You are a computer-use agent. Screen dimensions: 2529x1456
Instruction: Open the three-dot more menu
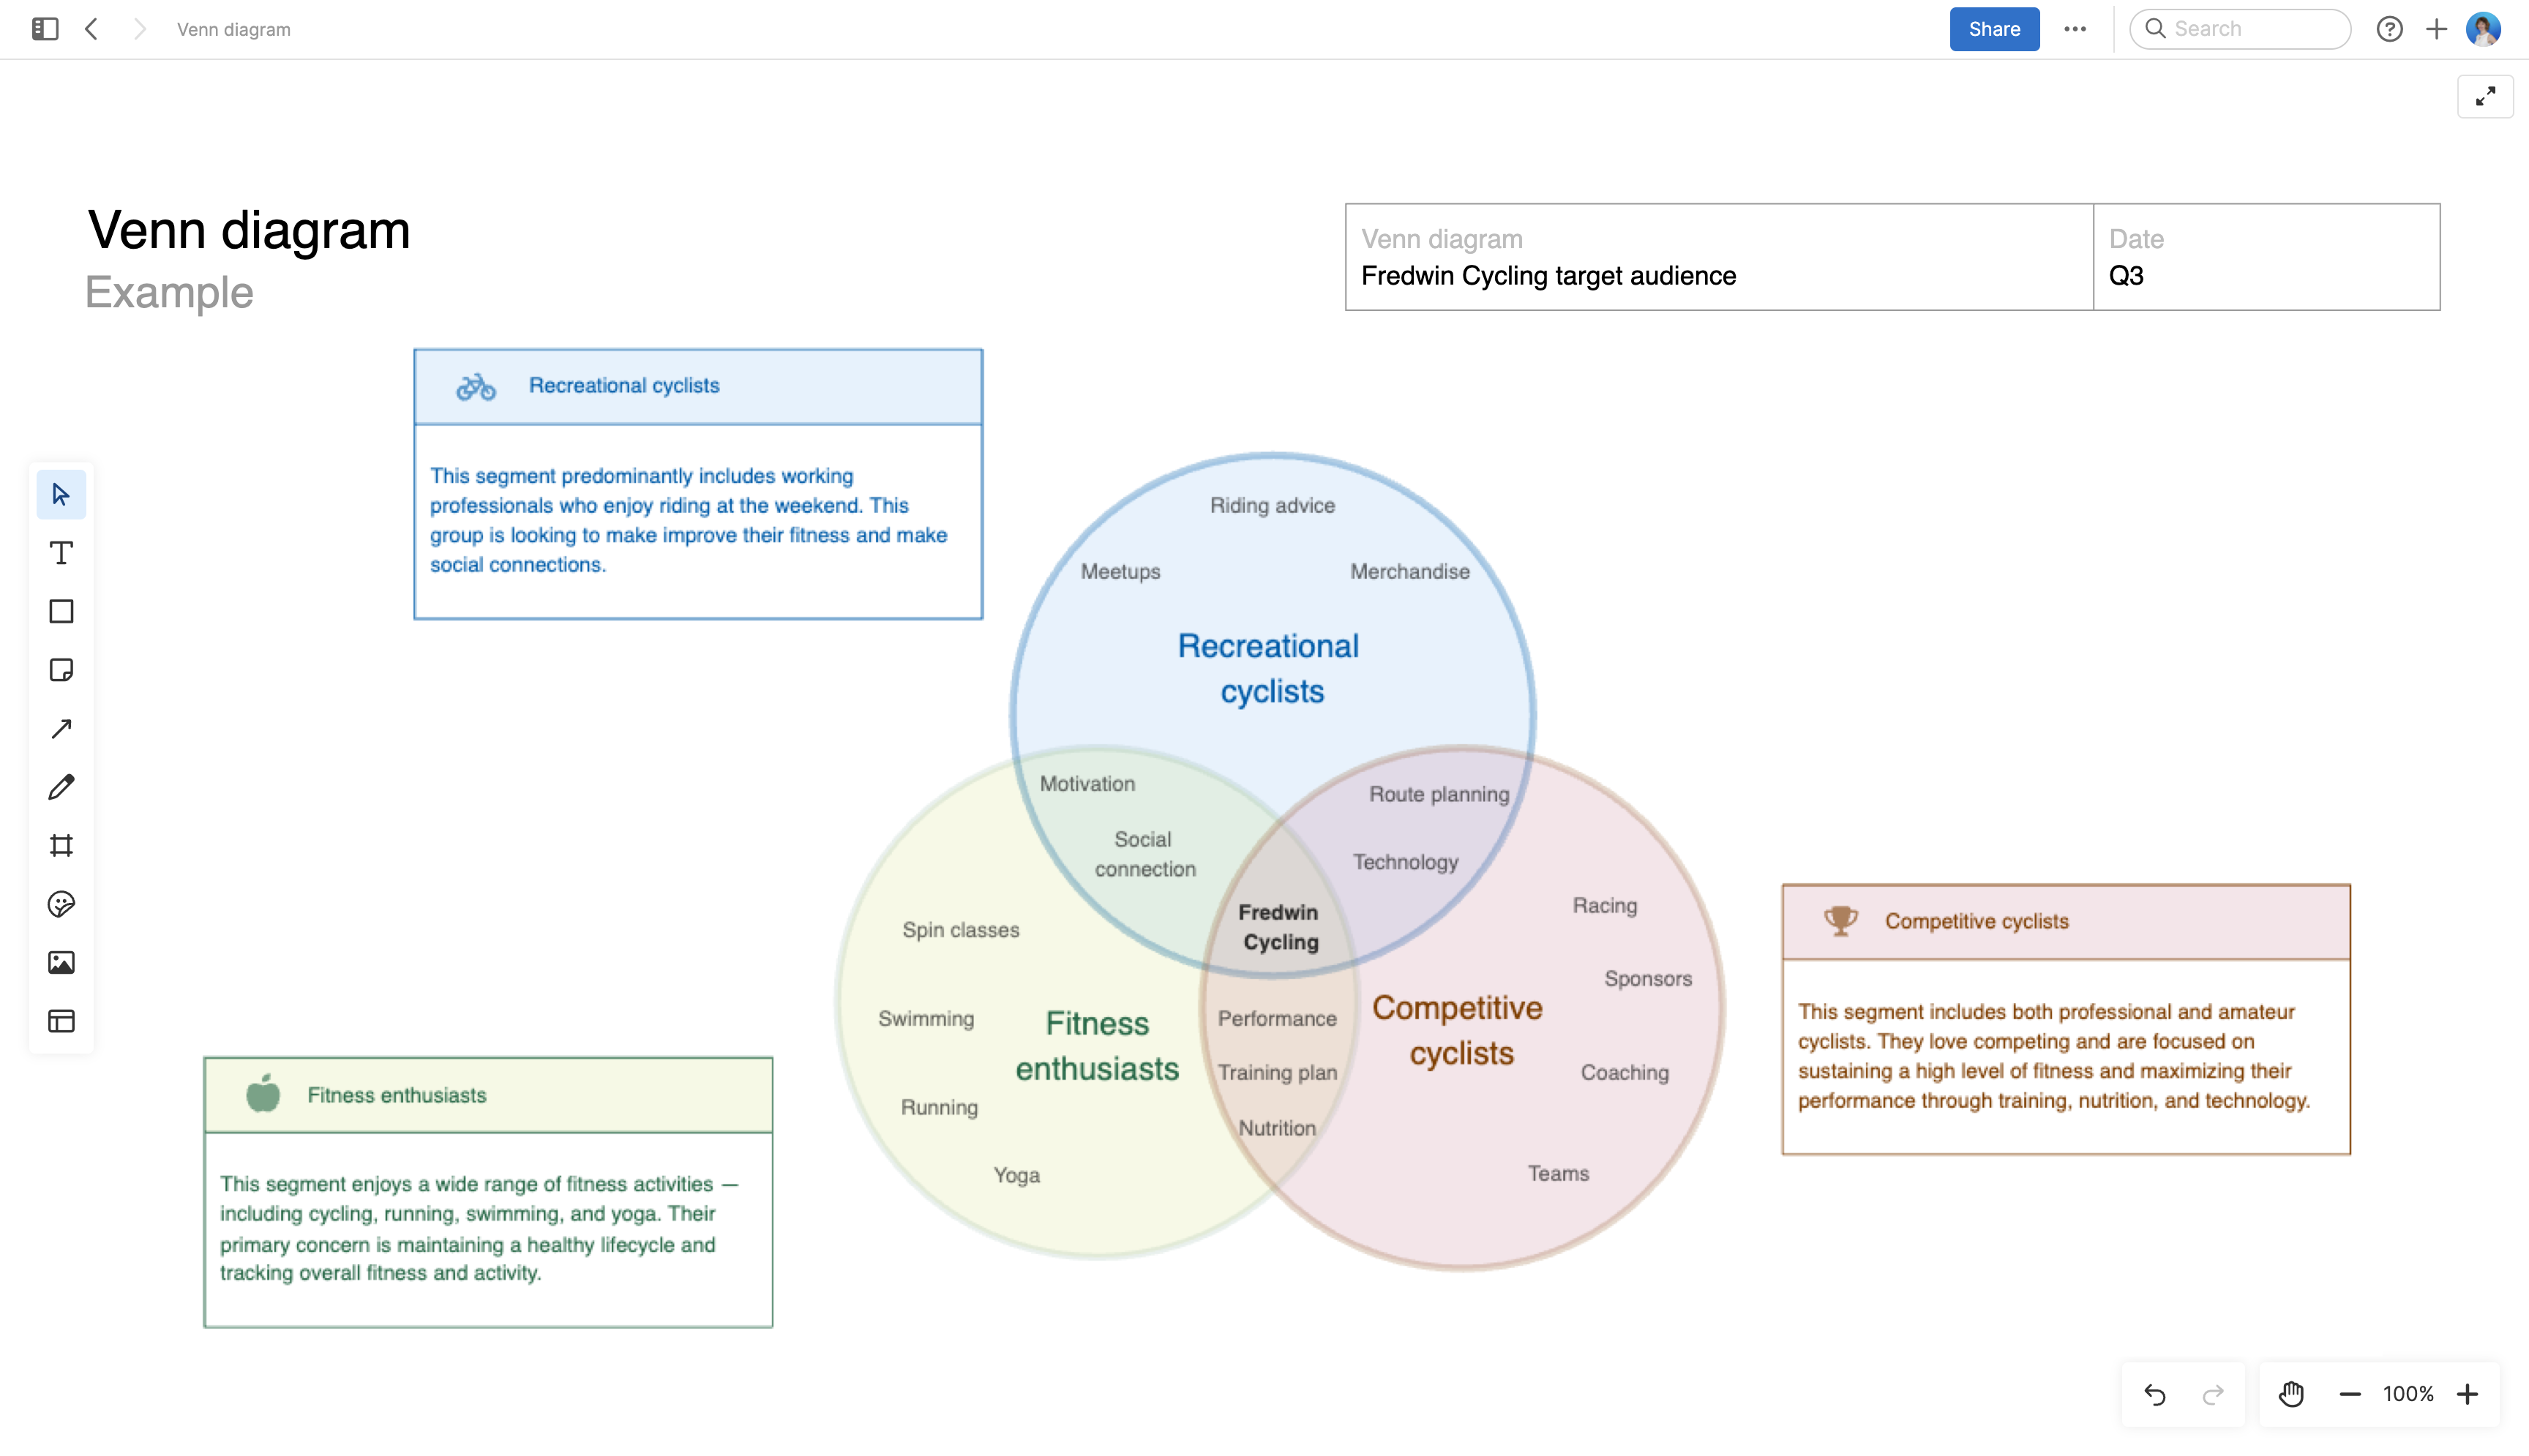point(2074,29)
